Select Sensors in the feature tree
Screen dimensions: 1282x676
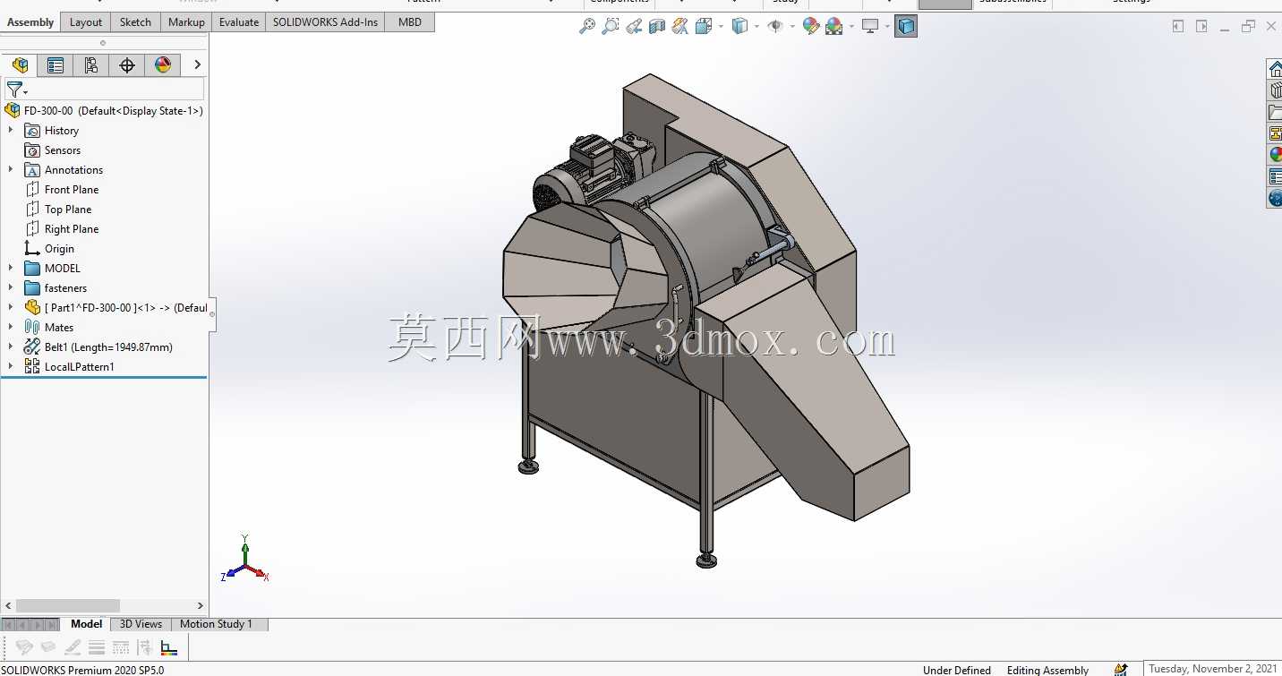[63, 150]
